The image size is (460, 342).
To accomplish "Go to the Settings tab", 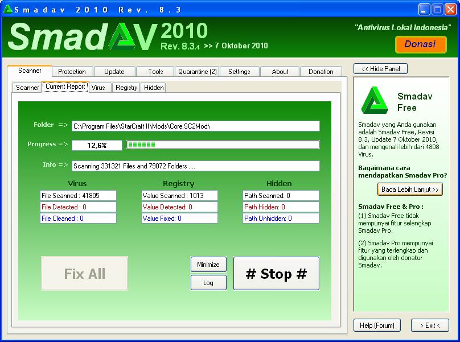I will point(239,71).
